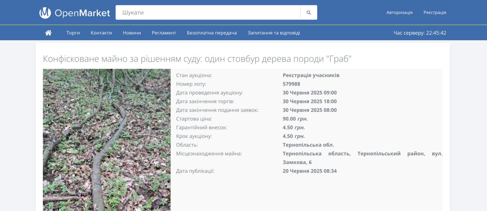Open the Торги menu item
The image size is (487, 211).
[x=73, y=33]
